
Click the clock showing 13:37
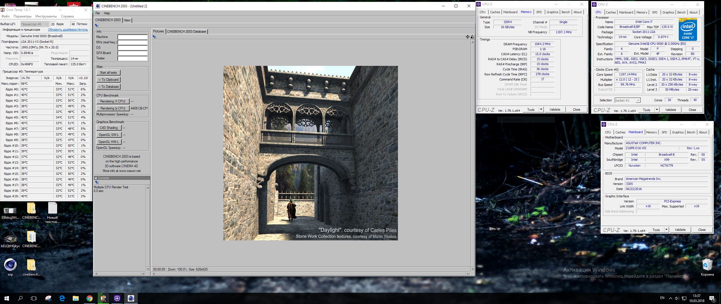click(696, 296)
